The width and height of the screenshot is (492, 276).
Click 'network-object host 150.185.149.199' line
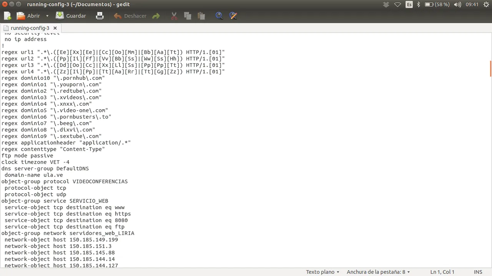click(61, 240)
